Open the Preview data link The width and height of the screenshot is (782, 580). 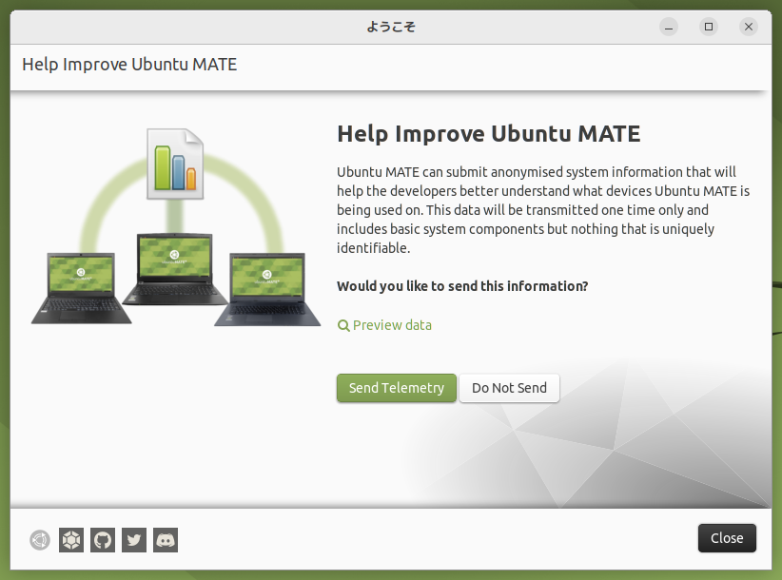(x=384, y=325)
